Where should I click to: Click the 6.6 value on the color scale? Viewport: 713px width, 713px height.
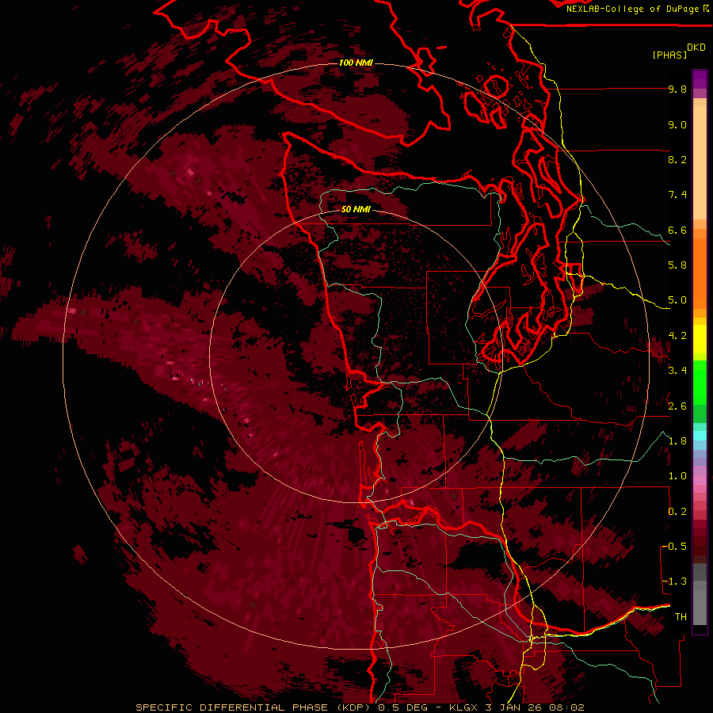pyautogui.click(x=677, y=230)
